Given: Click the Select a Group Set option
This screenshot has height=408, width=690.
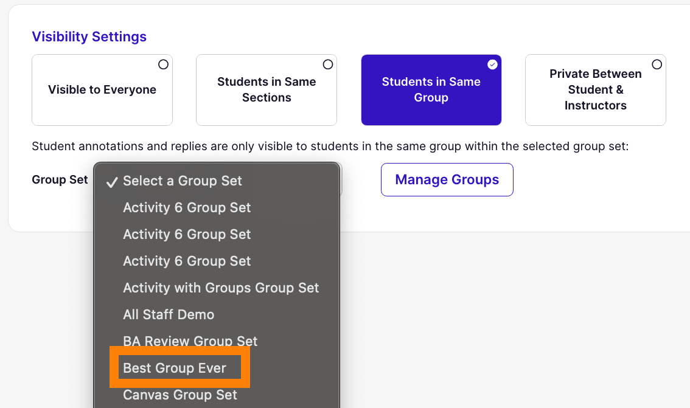Looking at the screenshot, I should (x=182, y=181).
